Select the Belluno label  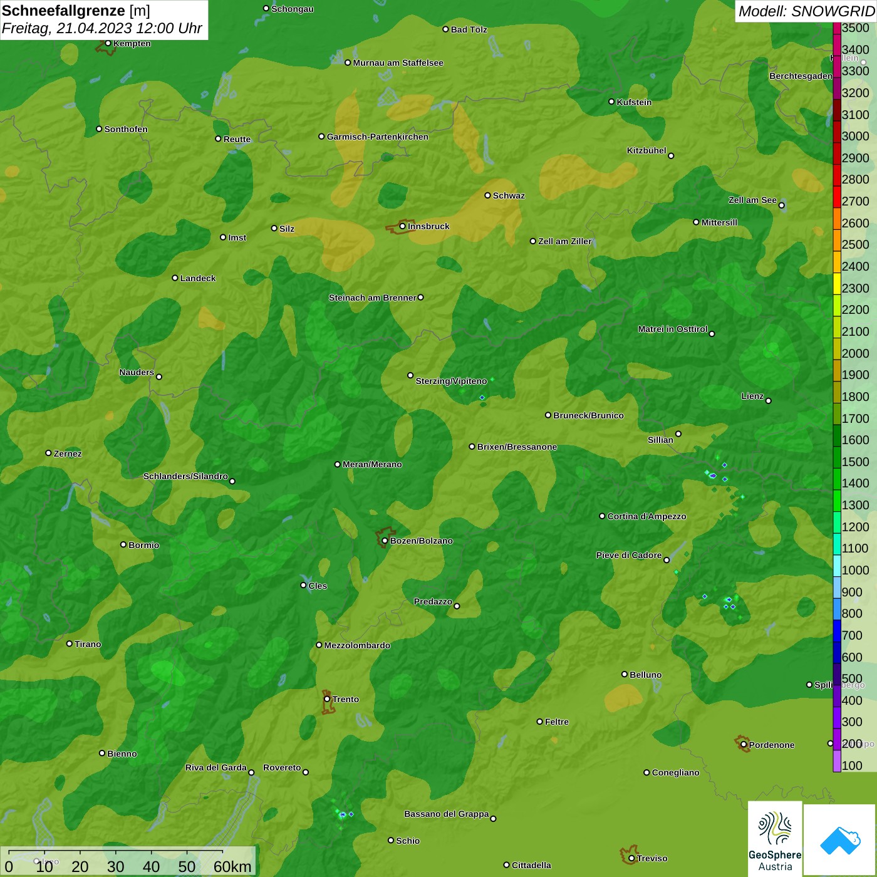coord(645,675)
